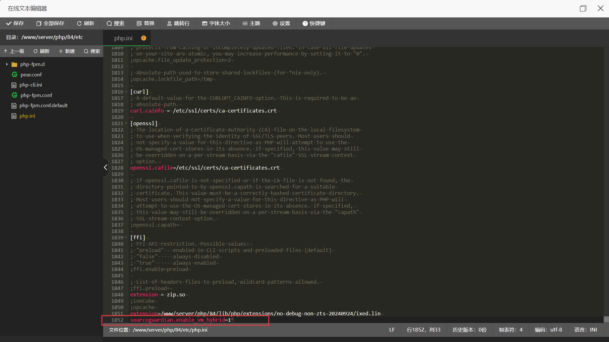Open the 设置 (Settings) panel
Screen dimensions: 609x342
pyautogui.click(x=281, y=23)
